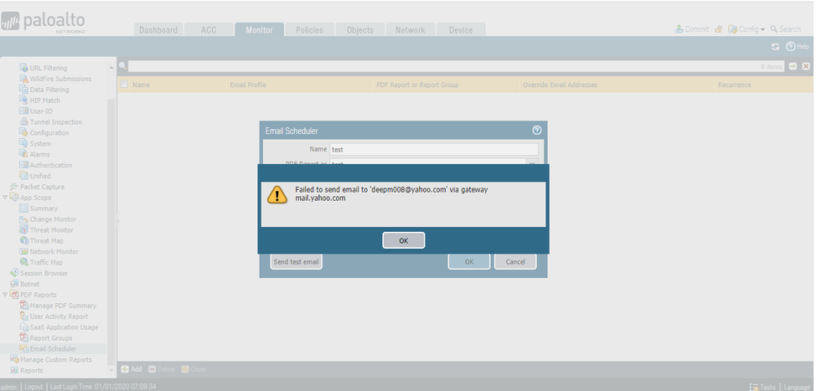Click the lock icon beside Commit
This screenshot has width=837, height=391.
719,29
